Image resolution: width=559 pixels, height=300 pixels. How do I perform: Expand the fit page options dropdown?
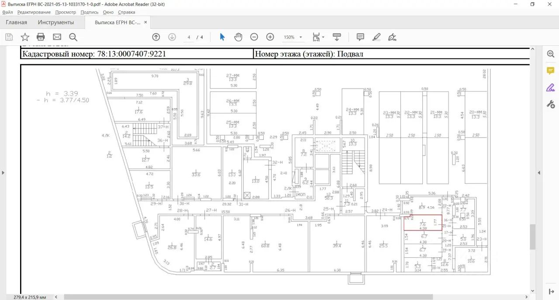323,38
